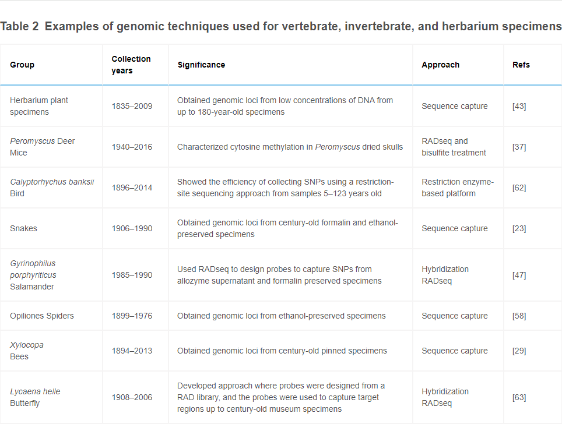Select the Peromyscus Deer Mice cell
The width and height of the screenshot is (562, 424).
click(42, 147)
